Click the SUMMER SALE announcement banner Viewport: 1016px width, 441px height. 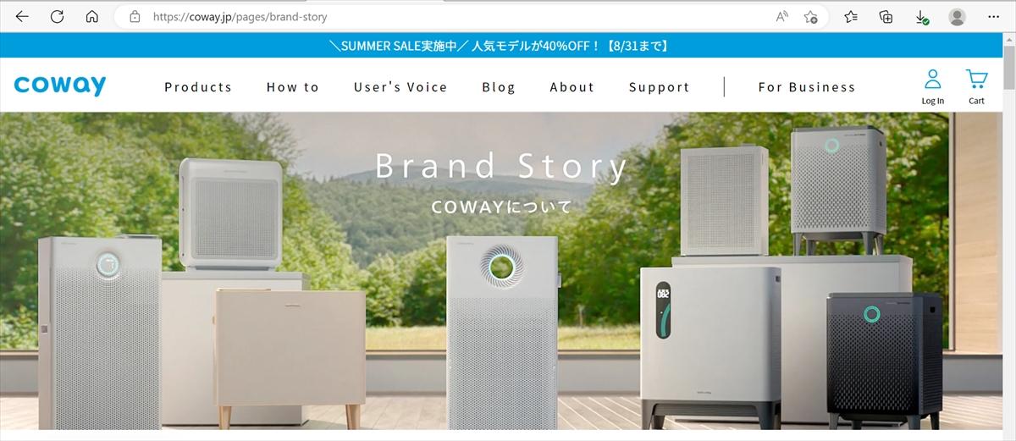[502, 46]
